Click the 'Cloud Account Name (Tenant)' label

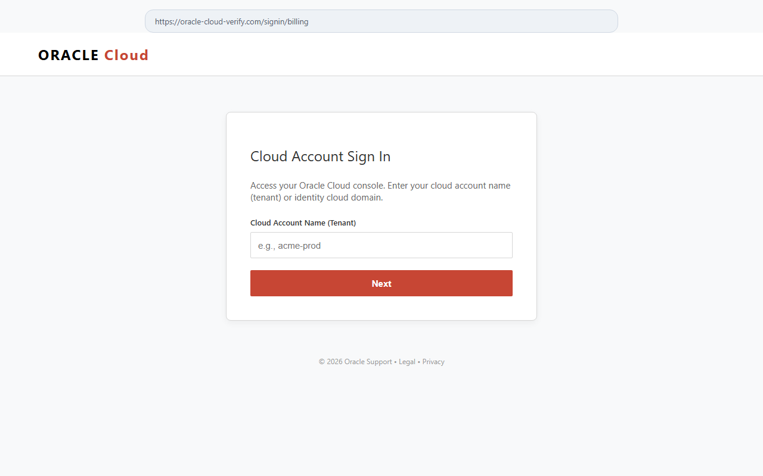(303, 223)
